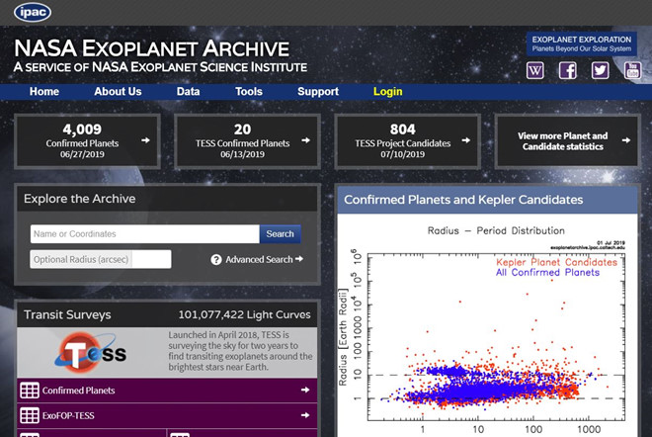Open the Tools menu
This screenshot has width=652, height=437.
coord(249,92)
